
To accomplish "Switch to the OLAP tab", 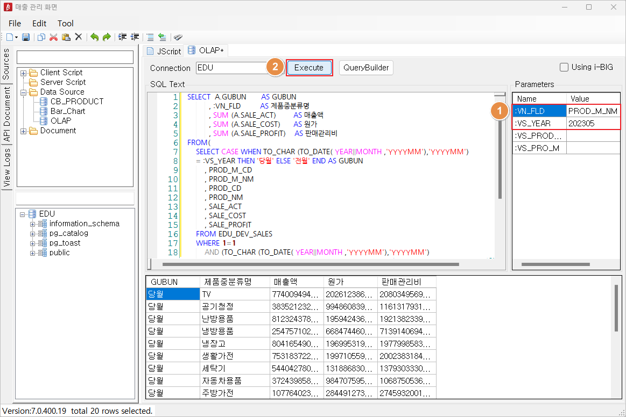I will point(206,50).
